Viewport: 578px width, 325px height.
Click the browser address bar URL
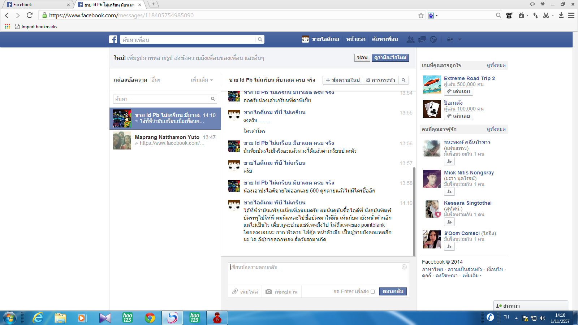click(121, 15)
